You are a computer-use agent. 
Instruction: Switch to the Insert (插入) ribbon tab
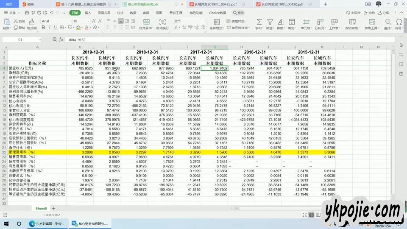click(88, 13)
